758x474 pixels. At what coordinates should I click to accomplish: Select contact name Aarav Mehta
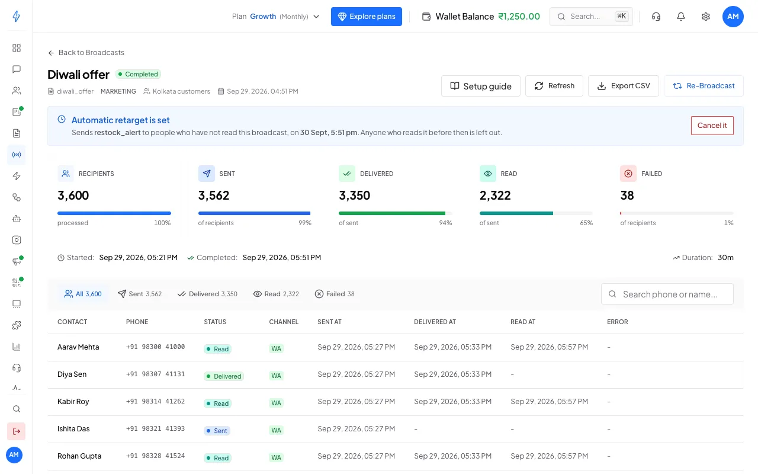point(78,347)
